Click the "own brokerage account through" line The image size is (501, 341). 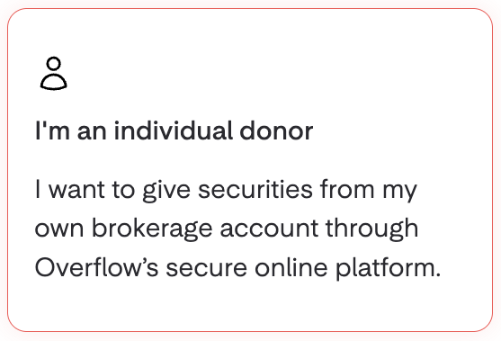[x=227, y=229]
